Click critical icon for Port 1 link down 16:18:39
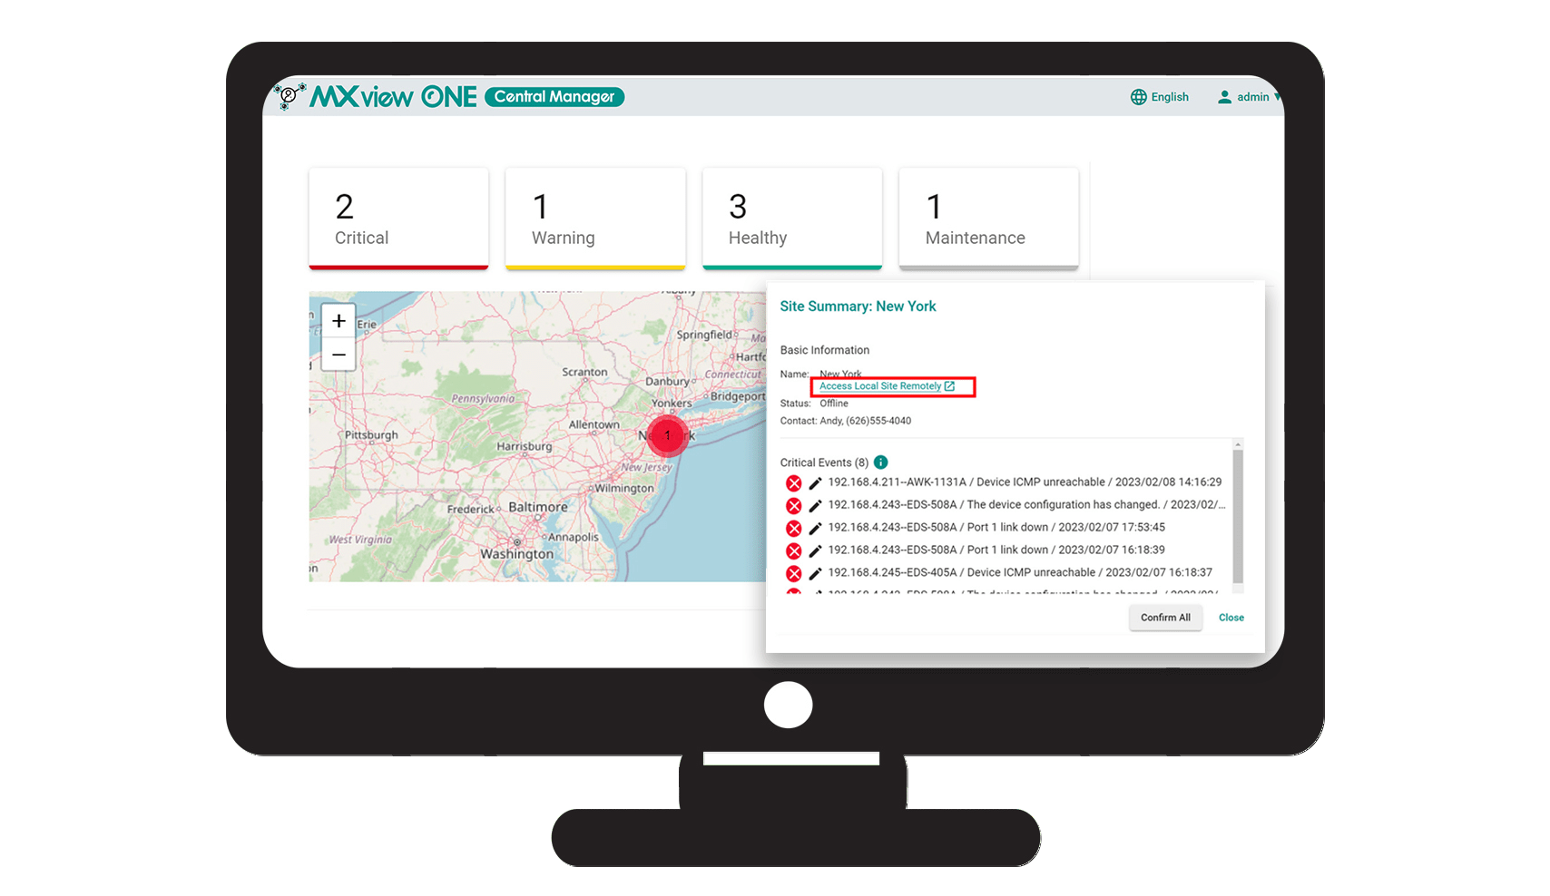 tap(794, 550)
